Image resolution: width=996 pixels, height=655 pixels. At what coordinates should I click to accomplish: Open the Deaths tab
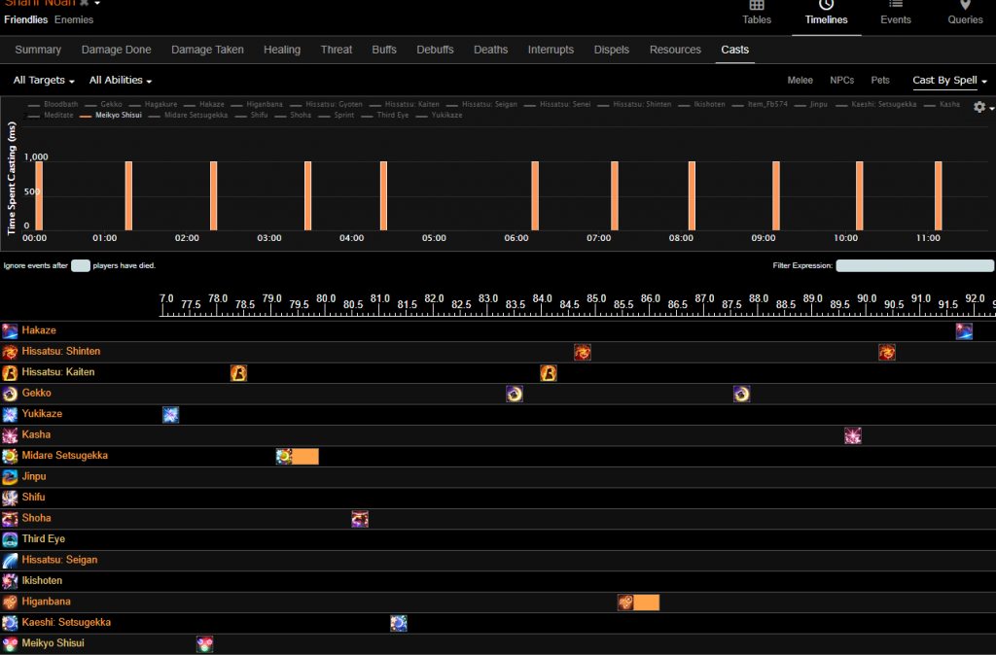click(490, 50)
